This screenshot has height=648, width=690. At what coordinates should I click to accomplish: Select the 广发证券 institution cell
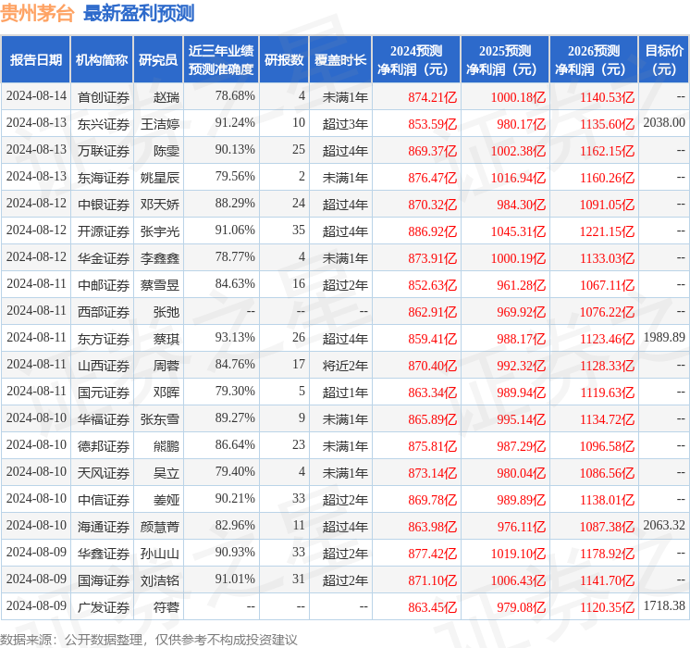pyautogui.click(x=104, y=608)
